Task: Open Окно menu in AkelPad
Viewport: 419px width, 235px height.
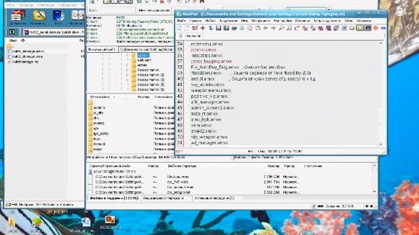Action: (x=348, y=20)
